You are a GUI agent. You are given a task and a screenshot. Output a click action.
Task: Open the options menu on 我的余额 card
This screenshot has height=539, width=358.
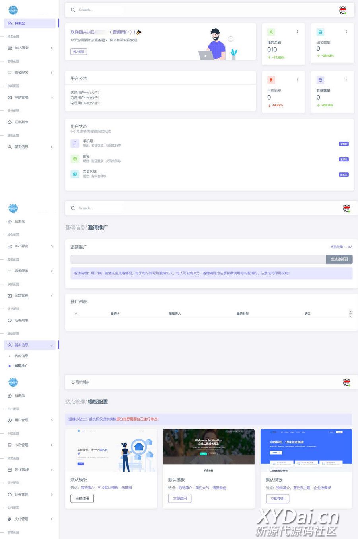pos(297,31)
